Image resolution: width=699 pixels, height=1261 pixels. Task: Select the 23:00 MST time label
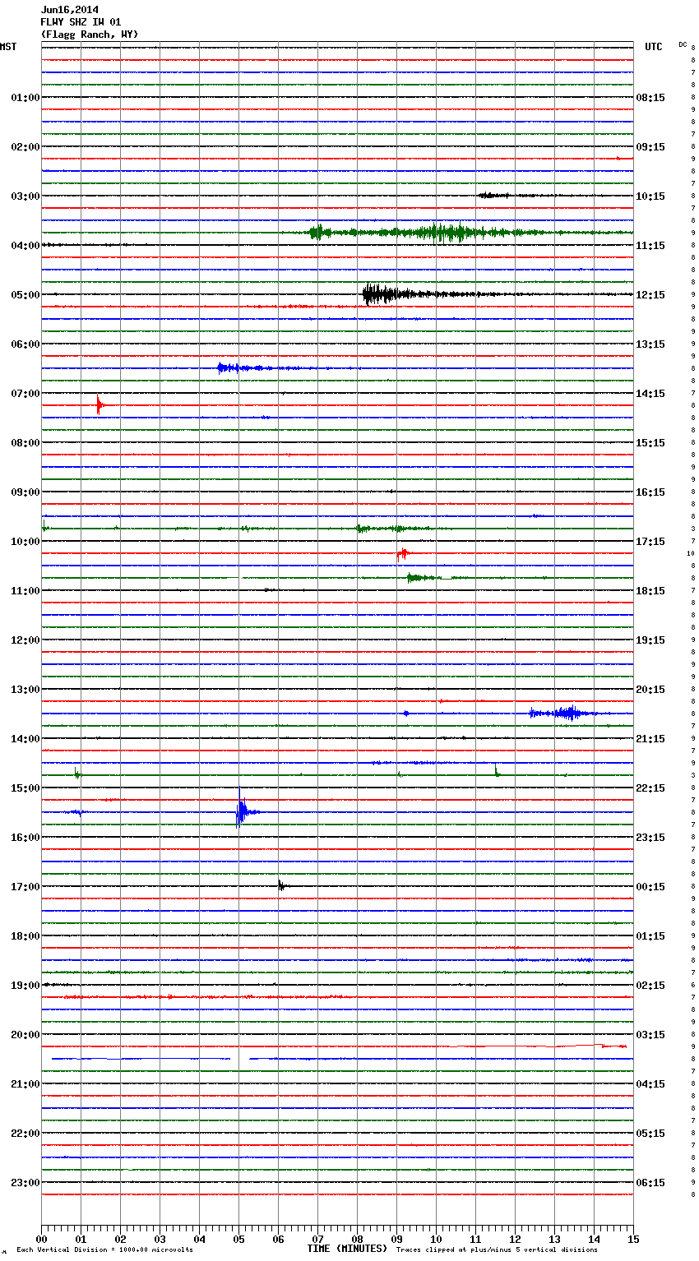click(25, 1183)
